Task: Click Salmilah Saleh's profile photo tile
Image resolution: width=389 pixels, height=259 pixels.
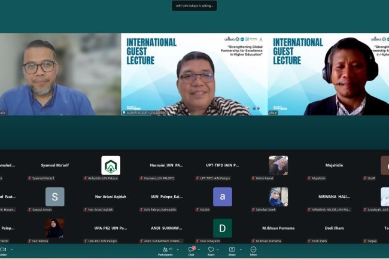Action: (x=278, y=197)
